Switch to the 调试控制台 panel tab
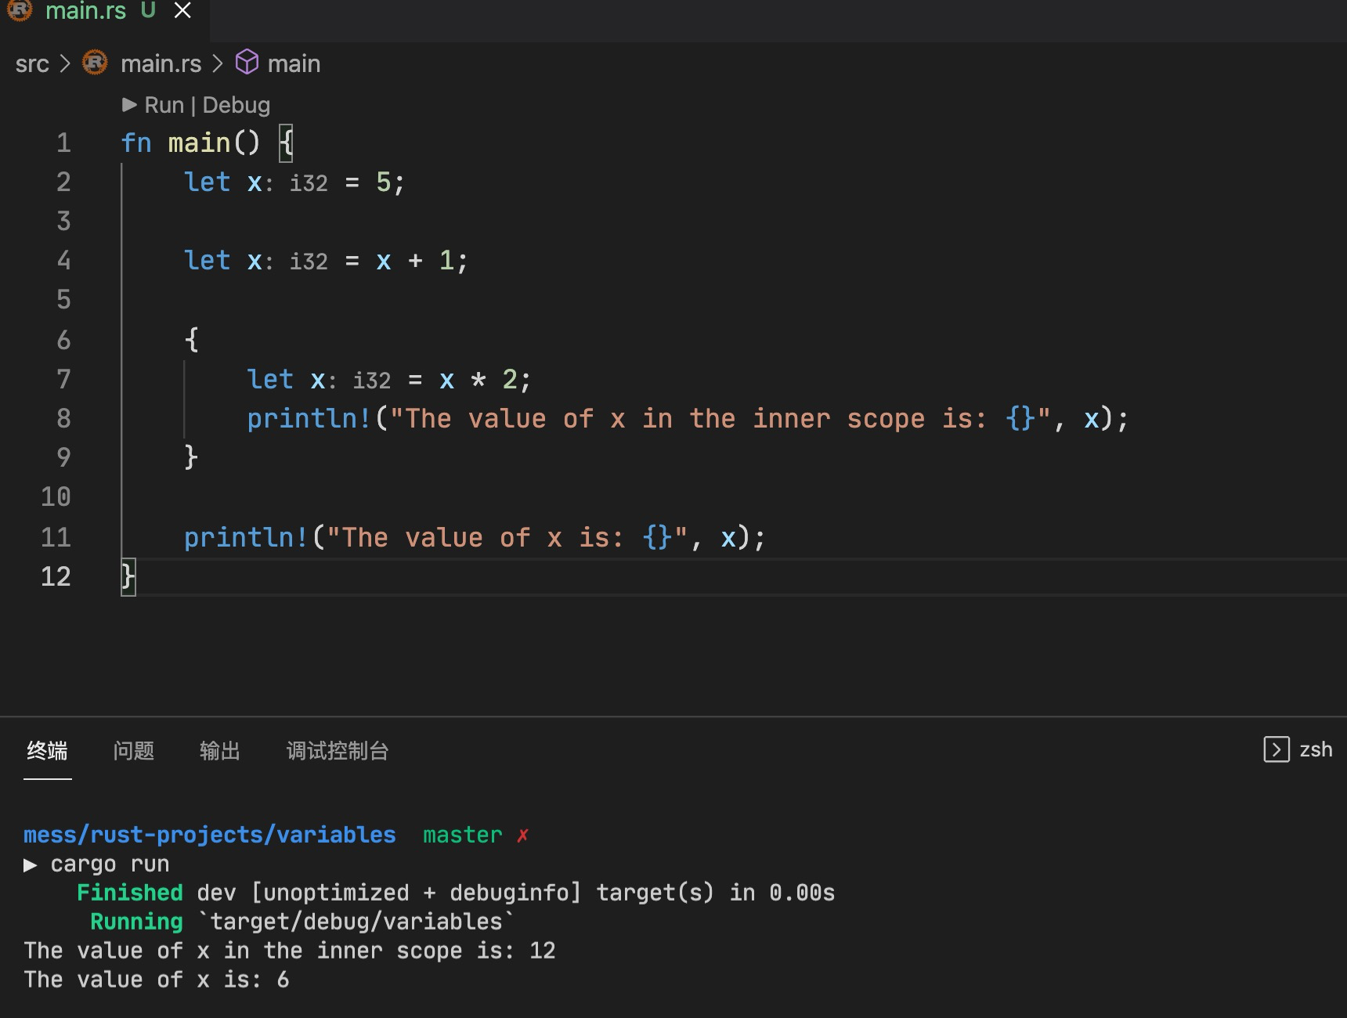 pyautogui.click(x=337, y=751)
